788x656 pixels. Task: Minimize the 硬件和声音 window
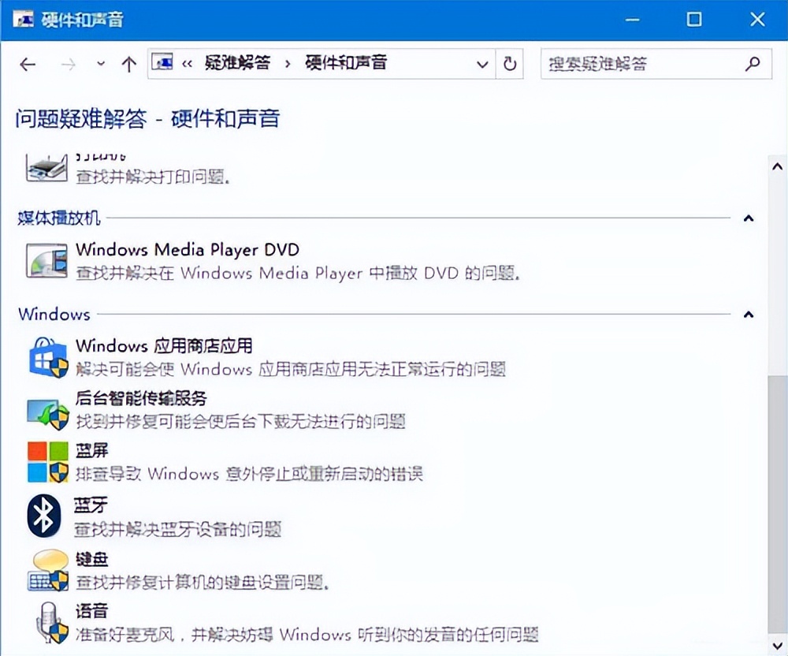[x=632, y=20]
